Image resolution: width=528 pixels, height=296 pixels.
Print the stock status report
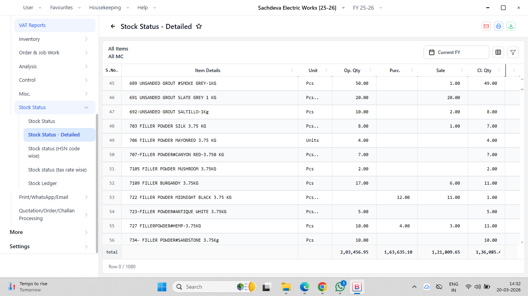(x=499, y=26)
